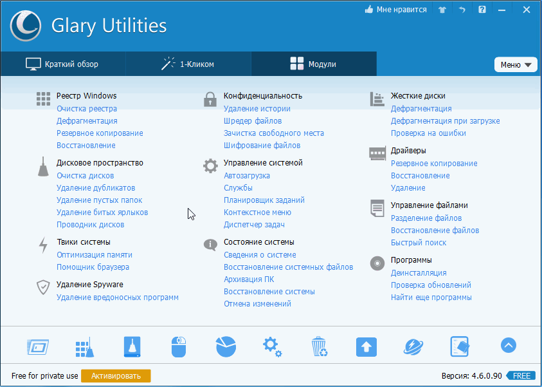Open Очистка реестра link

[87, 109]
